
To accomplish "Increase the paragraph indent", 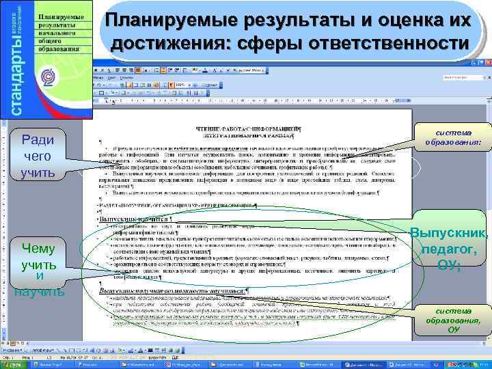I will (177, 70).
